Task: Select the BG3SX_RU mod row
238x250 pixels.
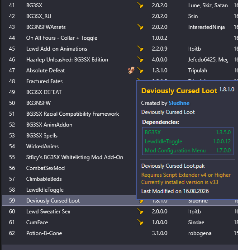Action: point(120,16)
